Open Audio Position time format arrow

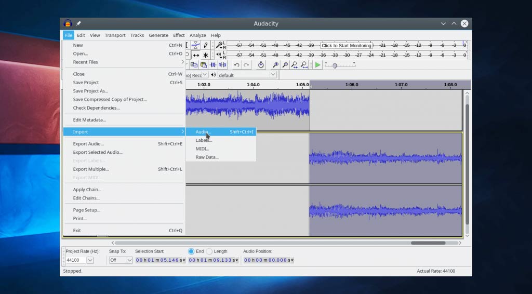[292, 260]
